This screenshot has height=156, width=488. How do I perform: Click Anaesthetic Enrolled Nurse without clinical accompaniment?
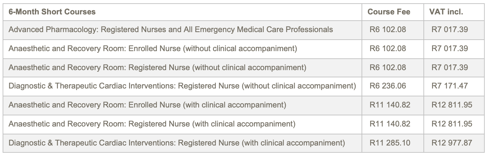point(153,49)
